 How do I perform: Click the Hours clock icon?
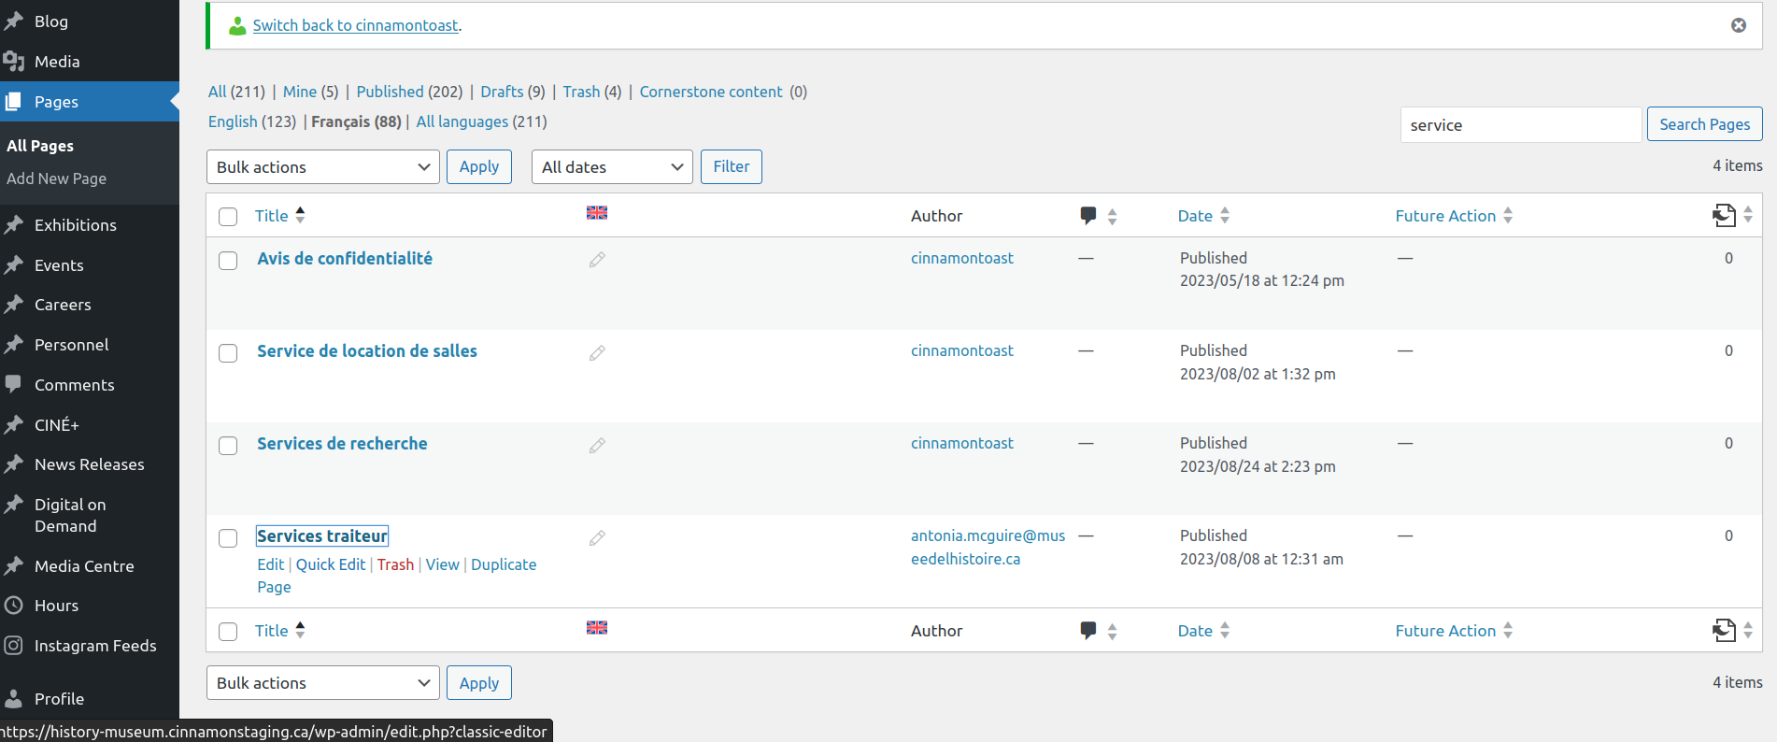14,606
